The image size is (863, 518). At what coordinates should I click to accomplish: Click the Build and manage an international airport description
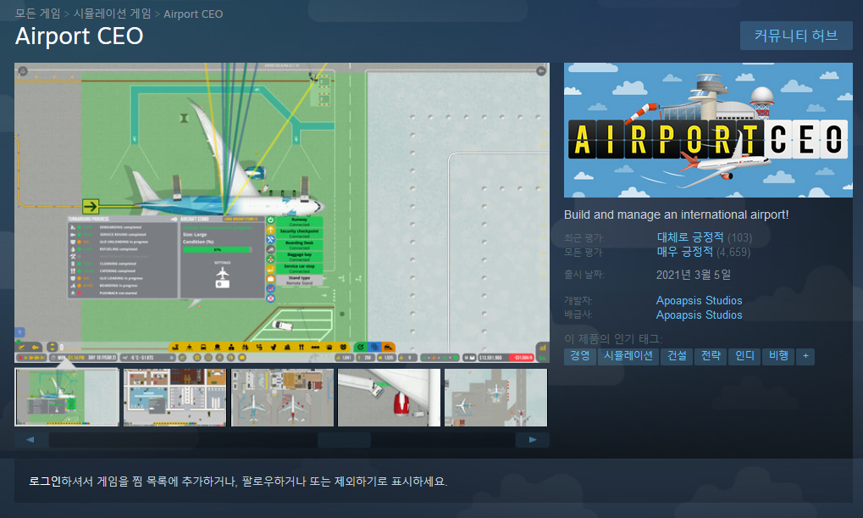tap(677, 214)
